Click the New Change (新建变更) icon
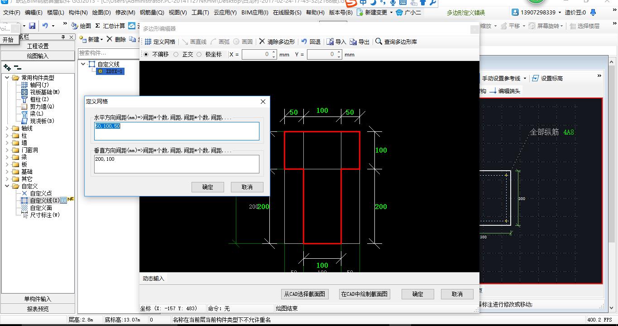This screenshot has height=326, width=618. [360, 13]
